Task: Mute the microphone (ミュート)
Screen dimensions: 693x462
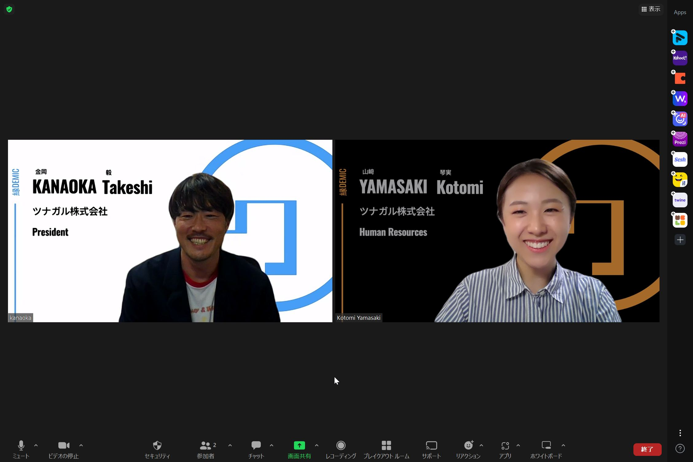Action: click(x=21, y=449)
